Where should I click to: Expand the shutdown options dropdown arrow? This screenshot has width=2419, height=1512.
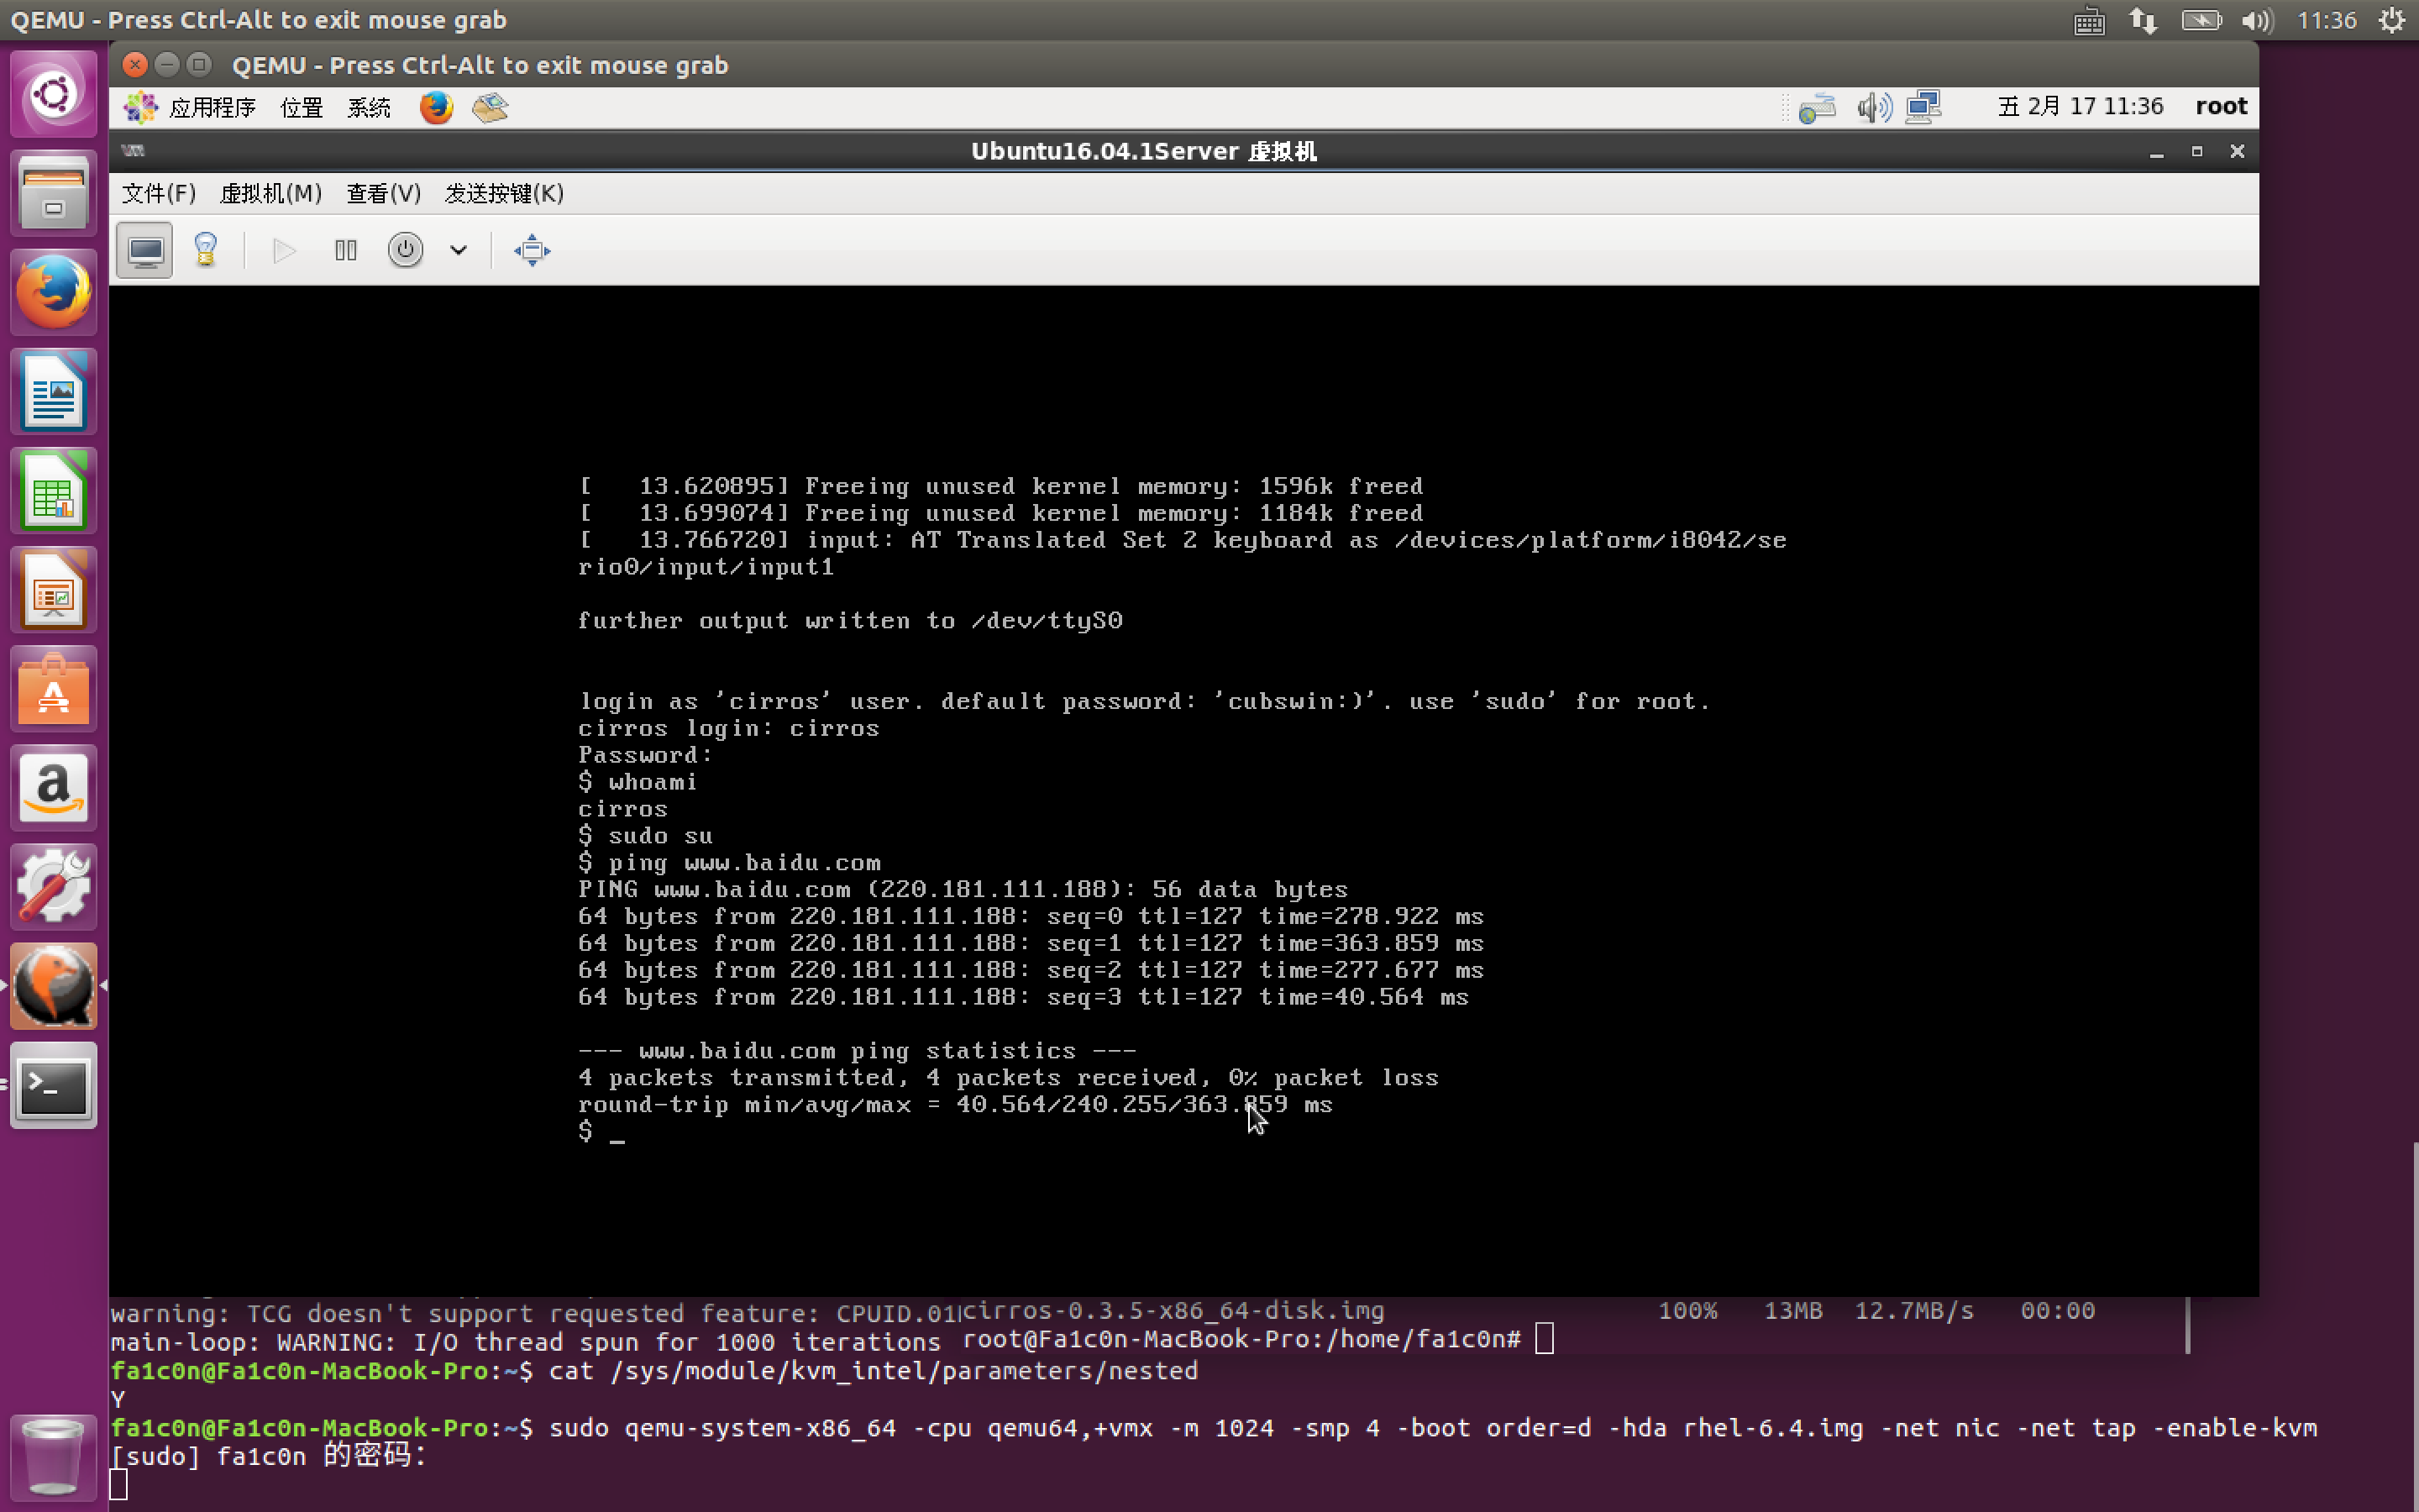click(x=459, y=251)
